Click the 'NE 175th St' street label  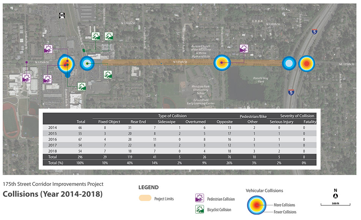coord(347,64)
